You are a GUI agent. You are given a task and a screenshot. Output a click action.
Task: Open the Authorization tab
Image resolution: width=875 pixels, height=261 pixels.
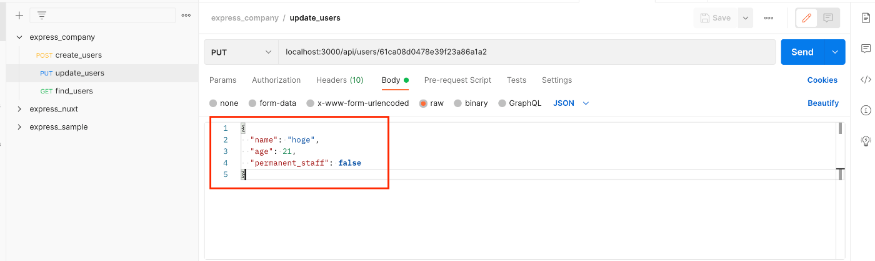[x=276, y=80]
